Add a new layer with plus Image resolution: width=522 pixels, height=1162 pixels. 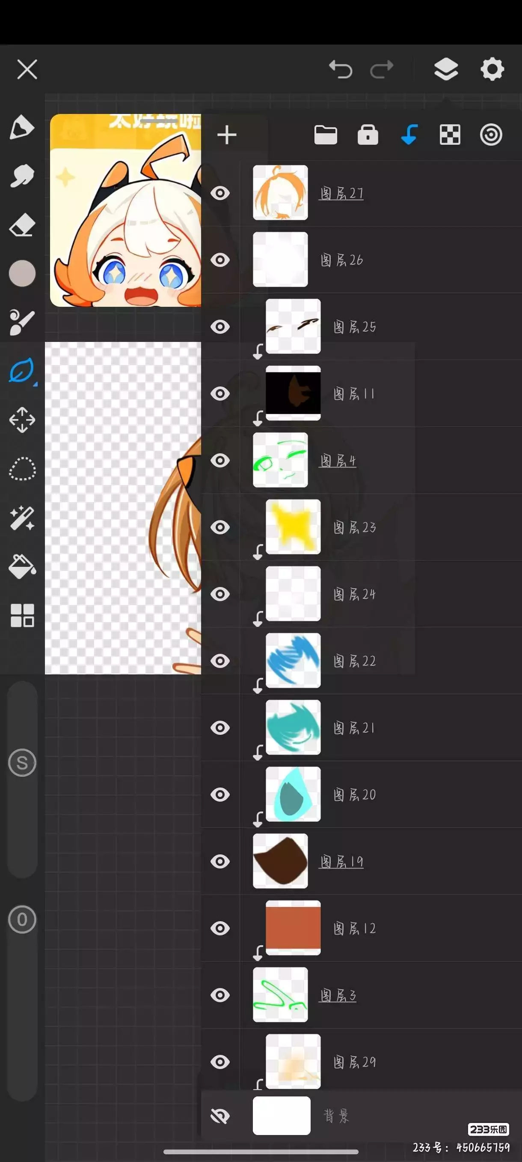coord(227,135)
